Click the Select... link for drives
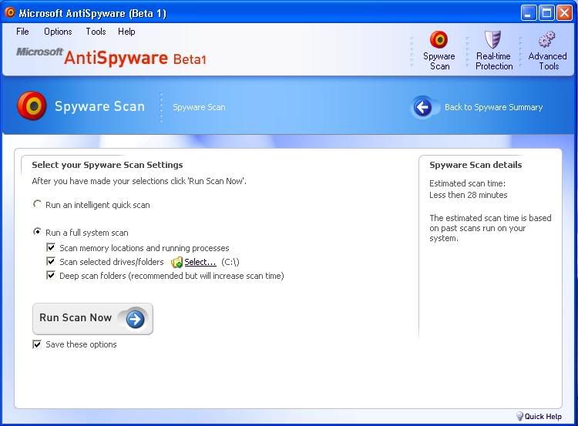 pyautogui.click(x=200, y=262)
